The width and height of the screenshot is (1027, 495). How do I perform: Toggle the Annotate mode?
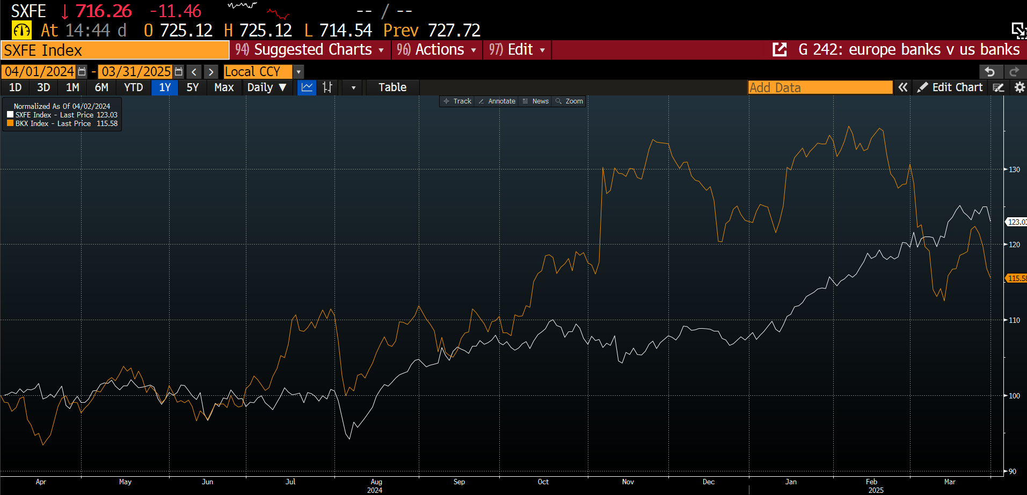click(x=497, y=101)
